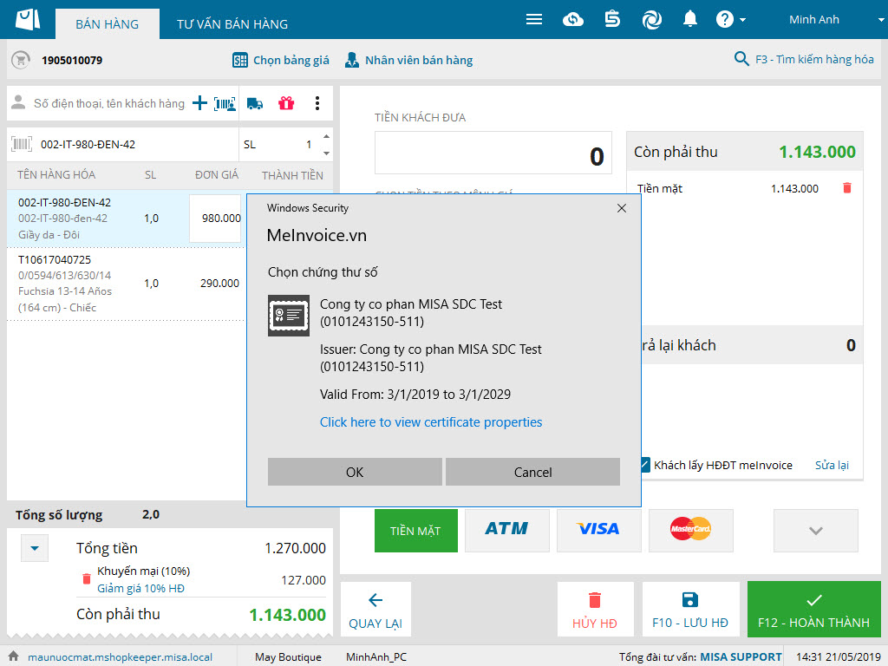The width and height of the screenshot is (888, 666).
Task: Select ATM payment method
Action: 506,531
